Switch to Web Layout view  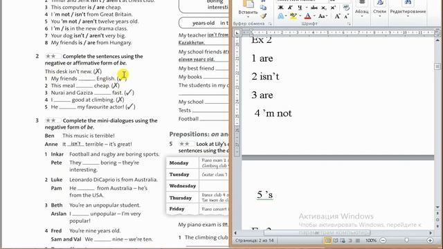pos(343,241)
